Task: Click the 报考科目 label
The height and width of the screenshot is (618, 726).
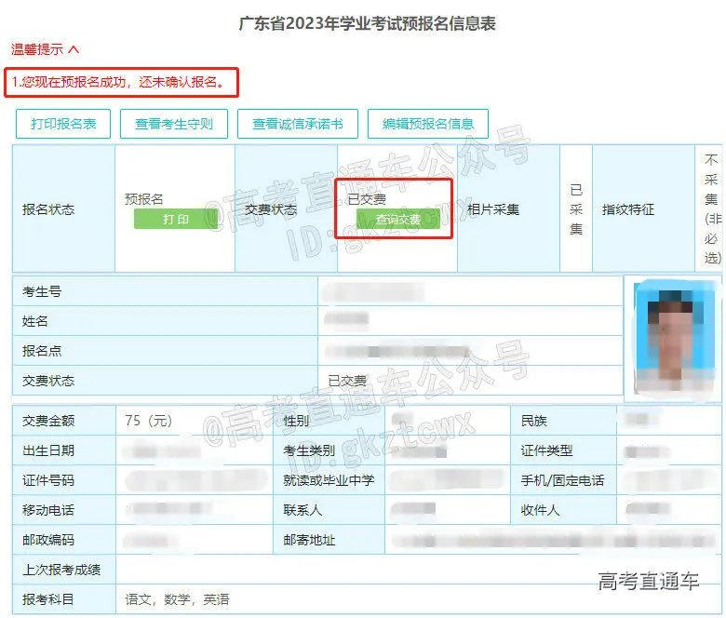Action: coord(48,599)
